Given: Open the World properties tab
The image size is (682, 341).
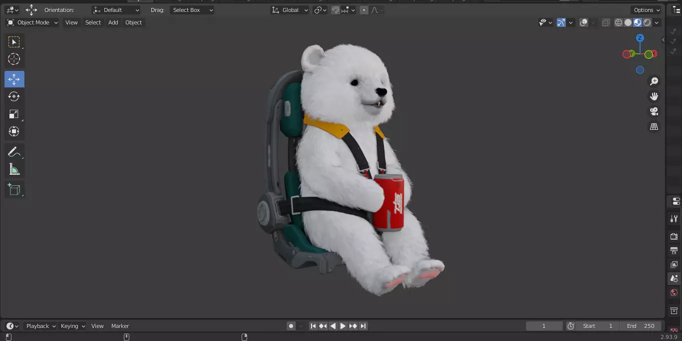Looking at the screenshot, I should point(674,293).
